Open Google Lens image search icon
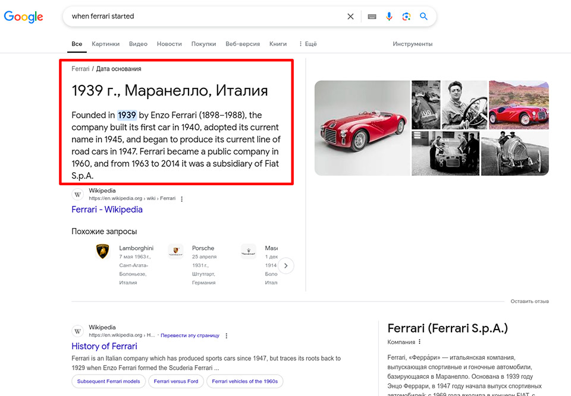571x396 pixels. (x=406, y=17)
